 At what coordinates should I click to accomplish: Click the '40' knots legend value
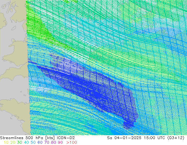click(26, 142)
